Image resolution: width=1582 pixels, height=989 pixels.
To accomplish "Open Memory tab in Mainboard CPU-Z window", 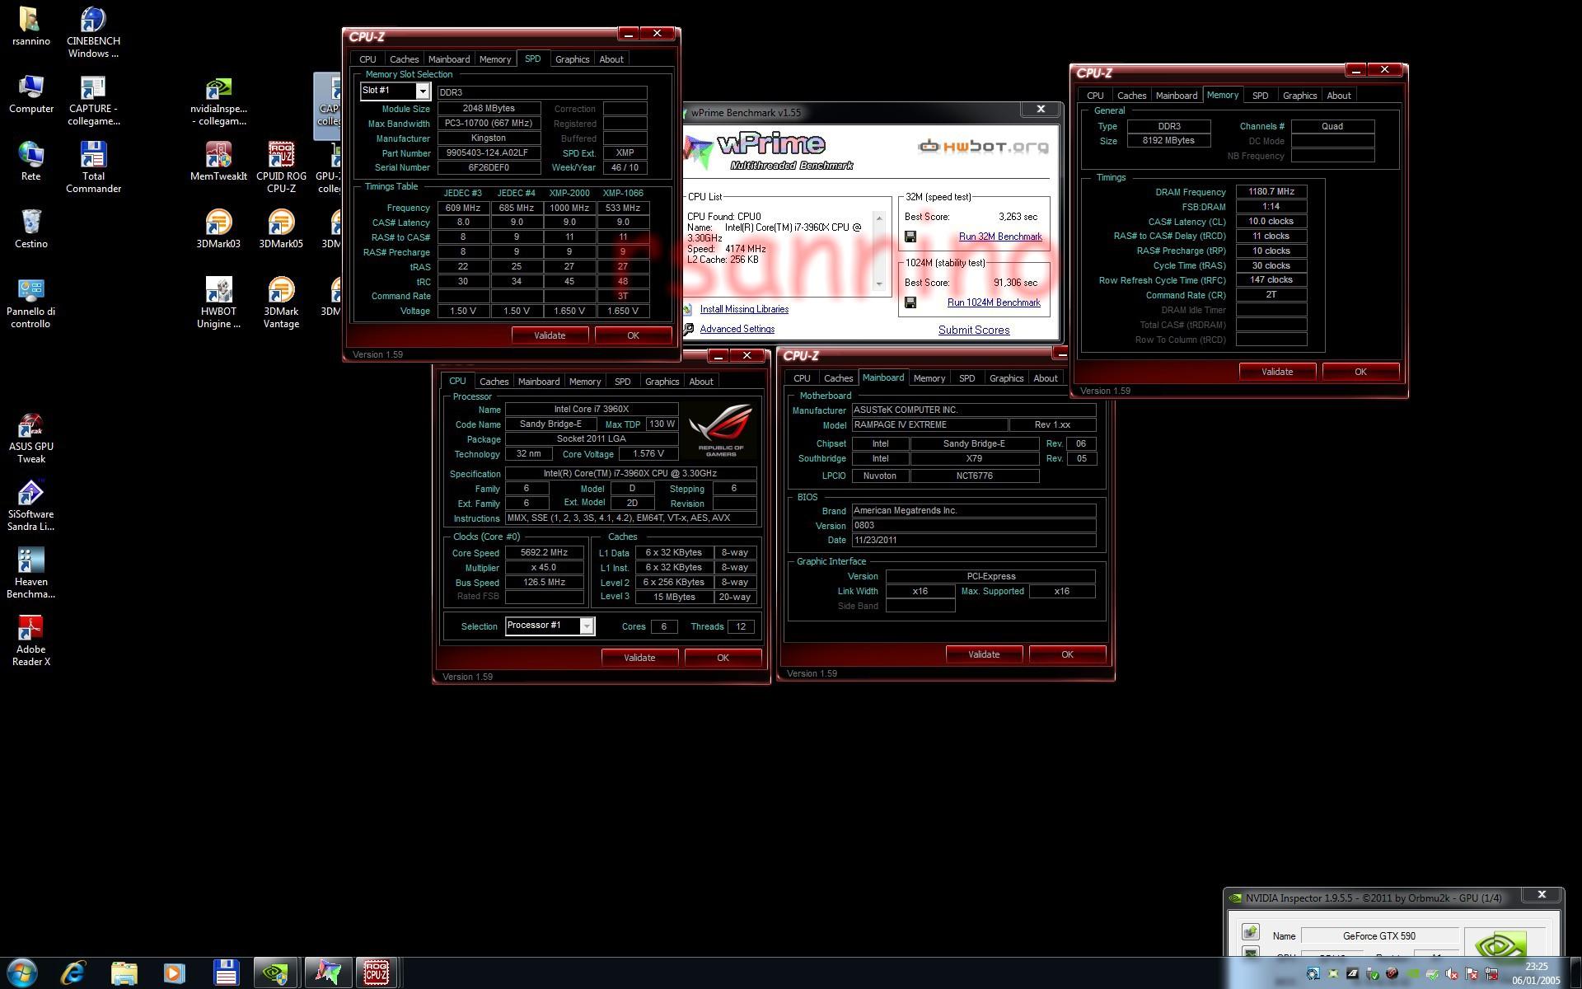I will (x=929, y=378).
